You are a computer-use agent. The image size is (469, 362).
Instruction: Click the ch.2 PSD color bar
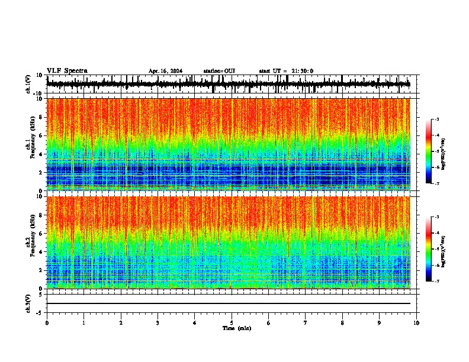(429, 249)
